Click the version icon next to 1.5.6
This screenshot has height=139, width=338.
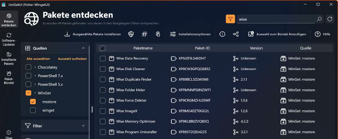pyautogui.click(x=236, y=100)
